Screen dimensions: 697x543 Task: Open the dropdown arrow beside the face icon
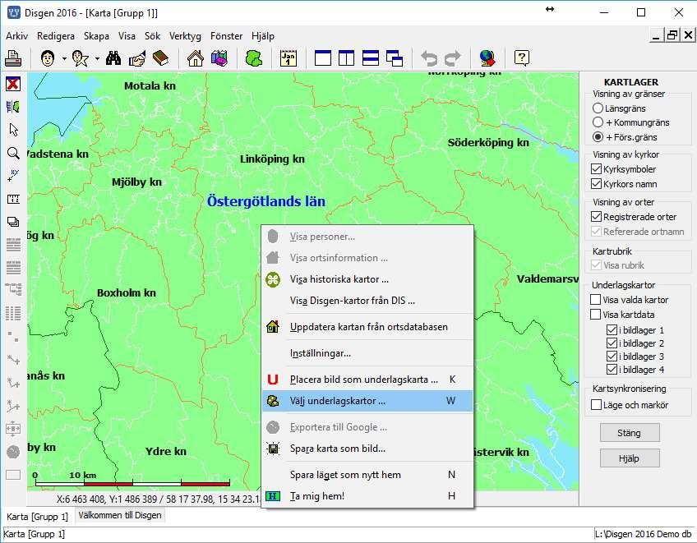(x=64, y=58)
